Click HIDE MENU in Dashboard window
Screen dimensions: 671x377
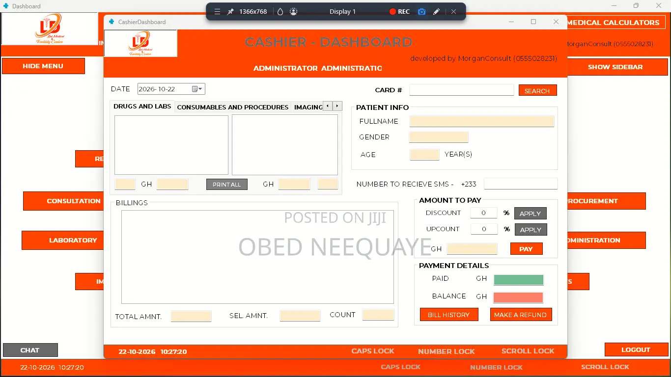tap(43, 66)
